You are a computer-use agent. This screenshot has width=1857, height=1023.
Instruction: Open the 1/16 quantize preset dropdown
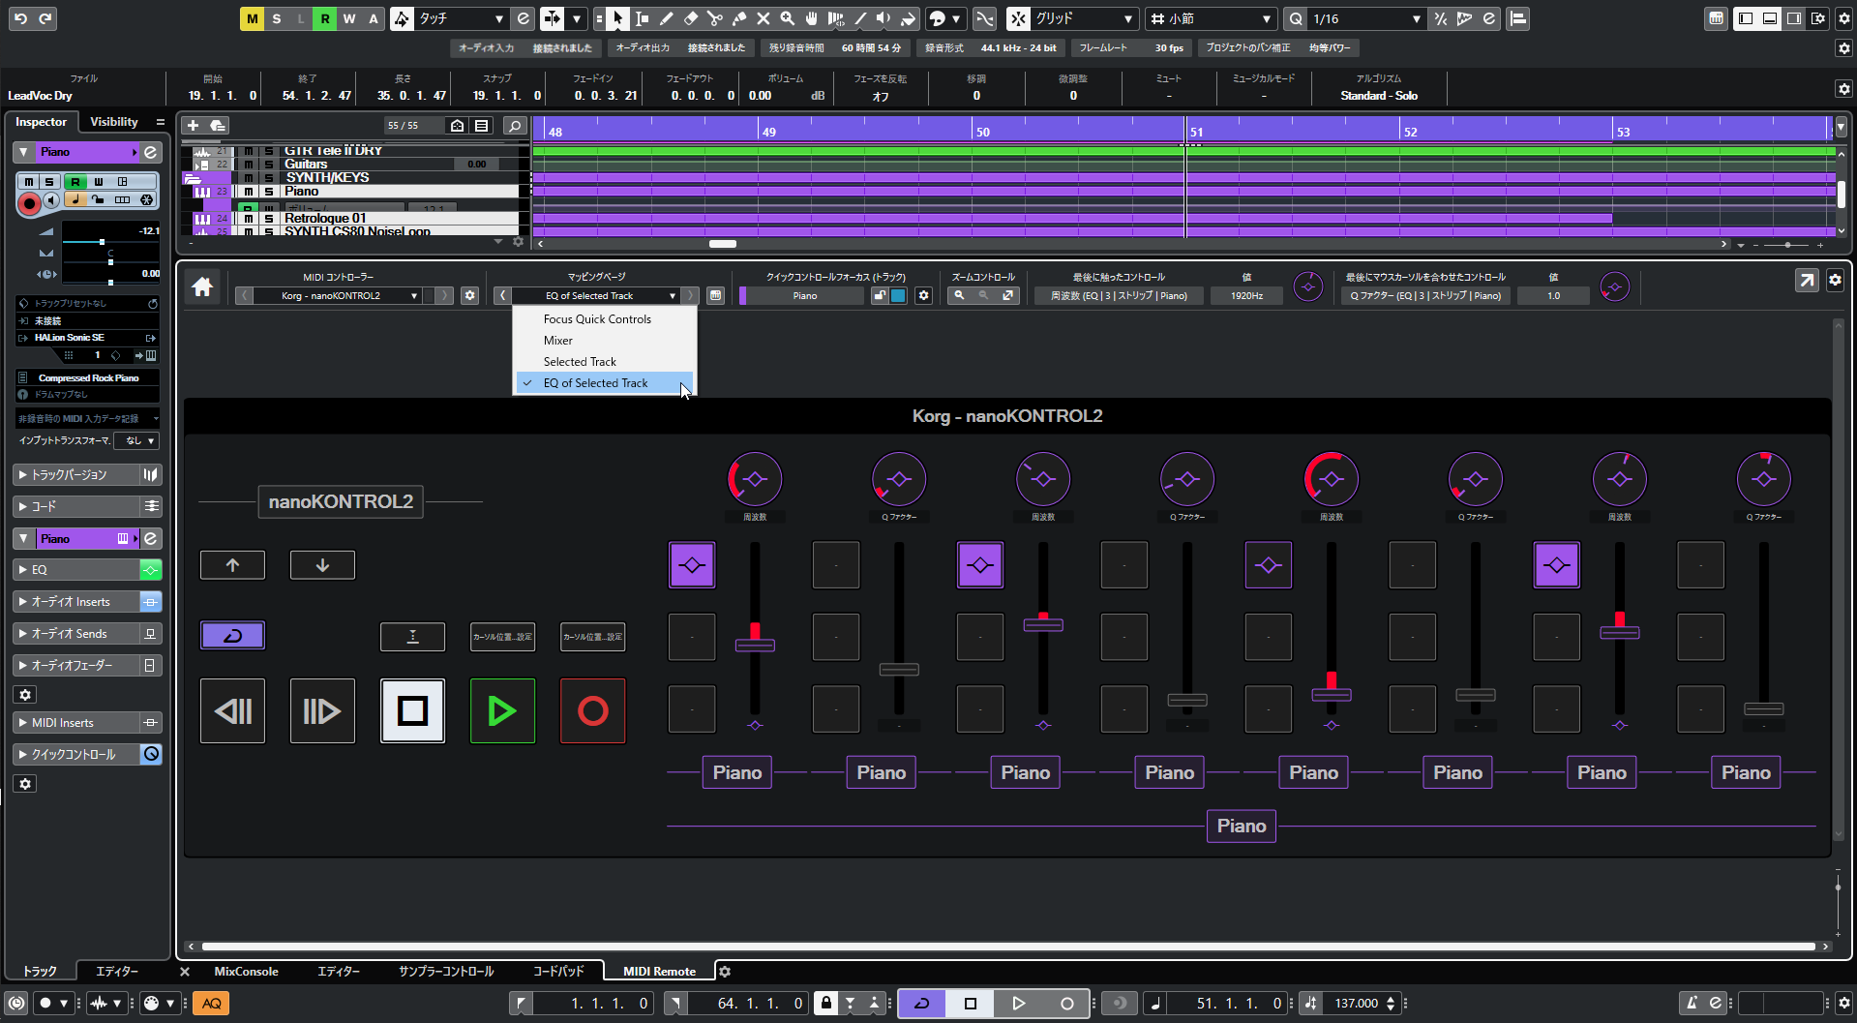click(x=1367, y=18)
